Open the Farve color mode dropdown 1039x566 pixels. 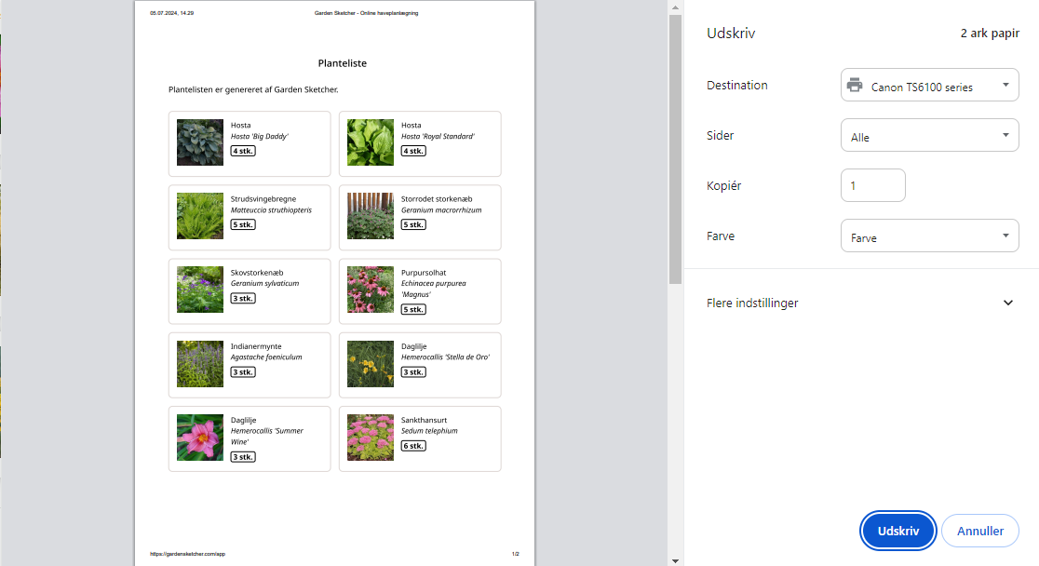[930, 236]
